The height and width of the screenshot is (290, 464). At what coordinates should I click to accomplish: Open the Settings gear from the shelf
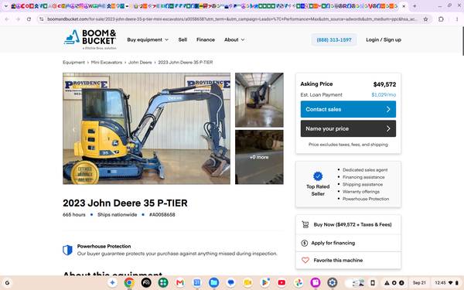point(333,282)
